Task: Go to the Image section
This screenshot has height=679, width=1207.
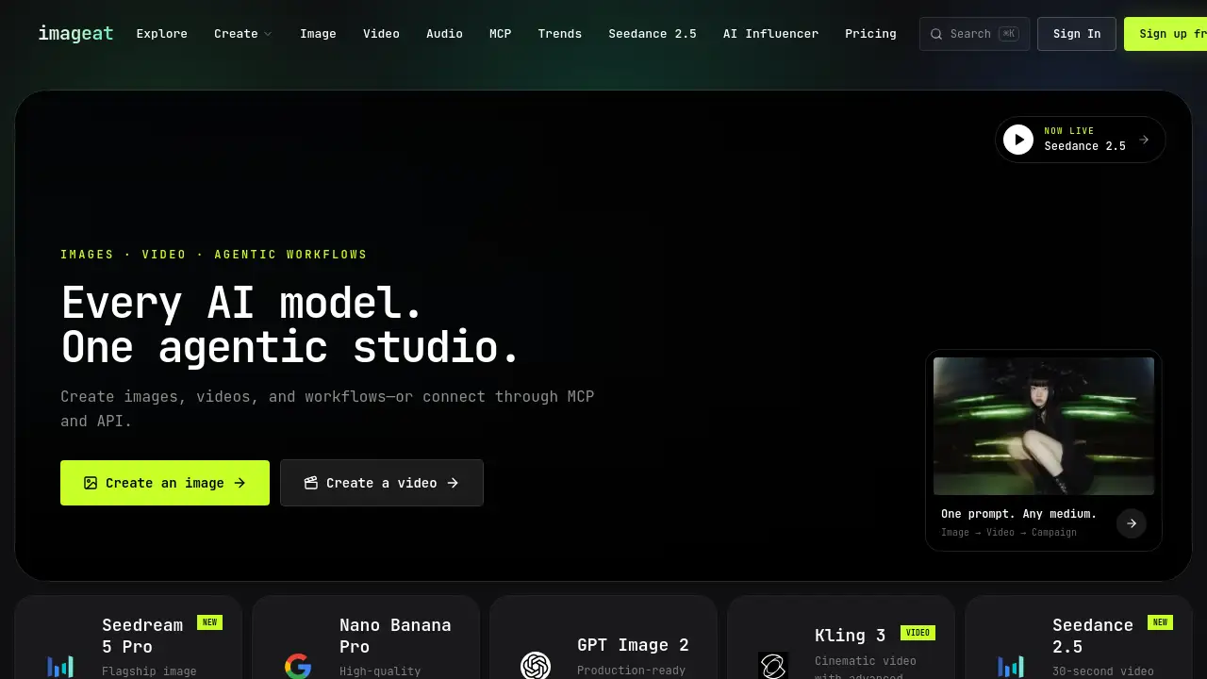Action: point(318,34)
